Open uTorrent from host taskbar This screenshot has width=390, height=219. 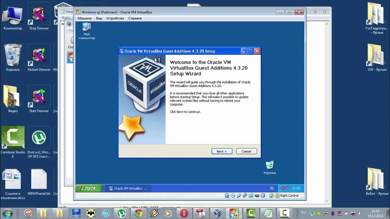122,213
